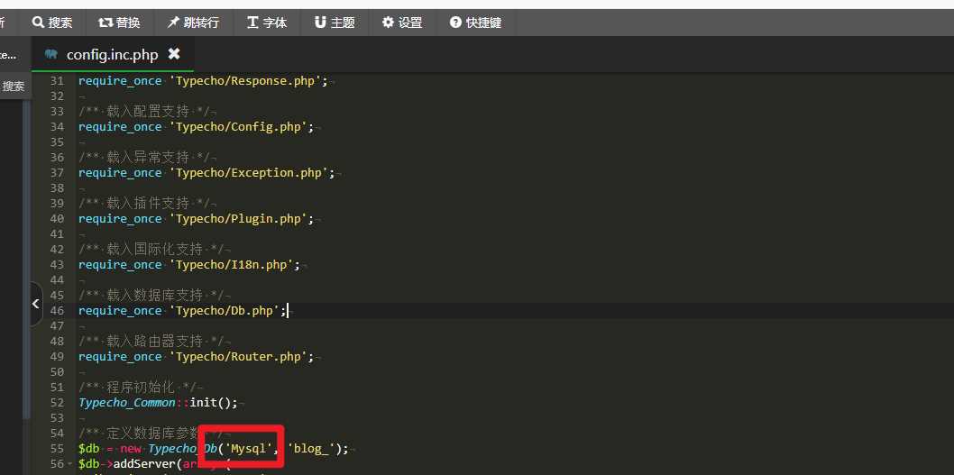Switch to the config.inc.php tab
The height and width of the screenshot is (475, 954).
point(112,54)
